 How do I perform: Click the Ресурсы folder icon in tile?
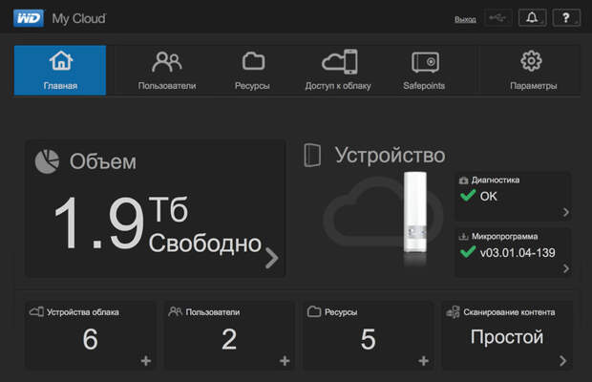(x=314, y=311)
